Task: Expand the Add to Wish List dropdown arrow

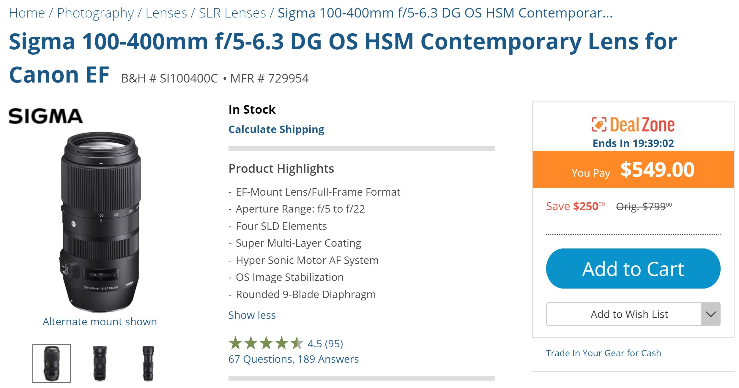Action: point(710,314)
